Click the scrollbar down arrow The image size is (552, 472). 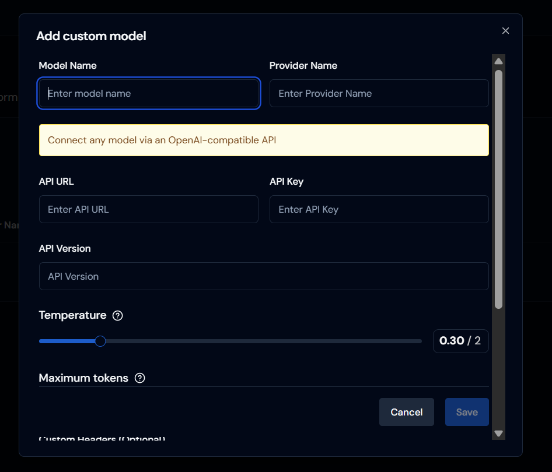coord(498,434)
